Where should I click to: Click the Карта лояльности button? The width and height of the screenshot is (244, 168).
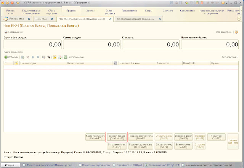(95, 137)
